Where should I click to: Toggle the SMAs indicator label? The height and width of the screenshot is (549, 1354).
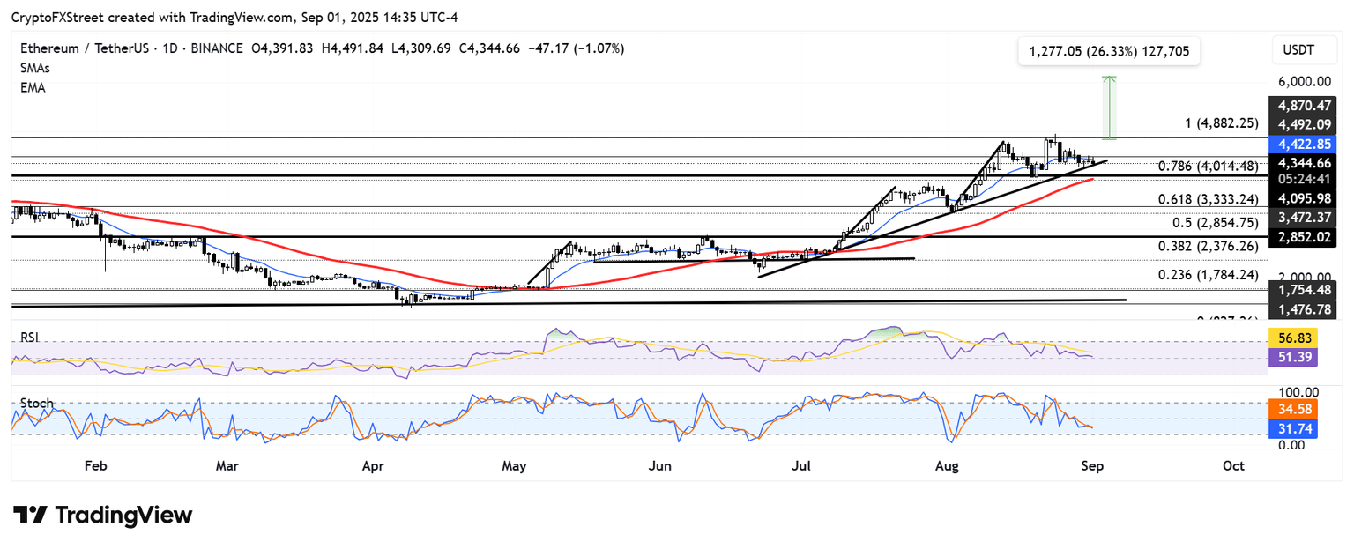35,68
